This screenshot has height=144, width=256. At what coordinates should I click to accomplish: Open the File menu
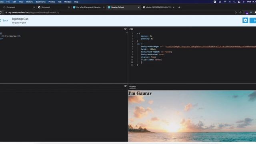click(8, 2)
